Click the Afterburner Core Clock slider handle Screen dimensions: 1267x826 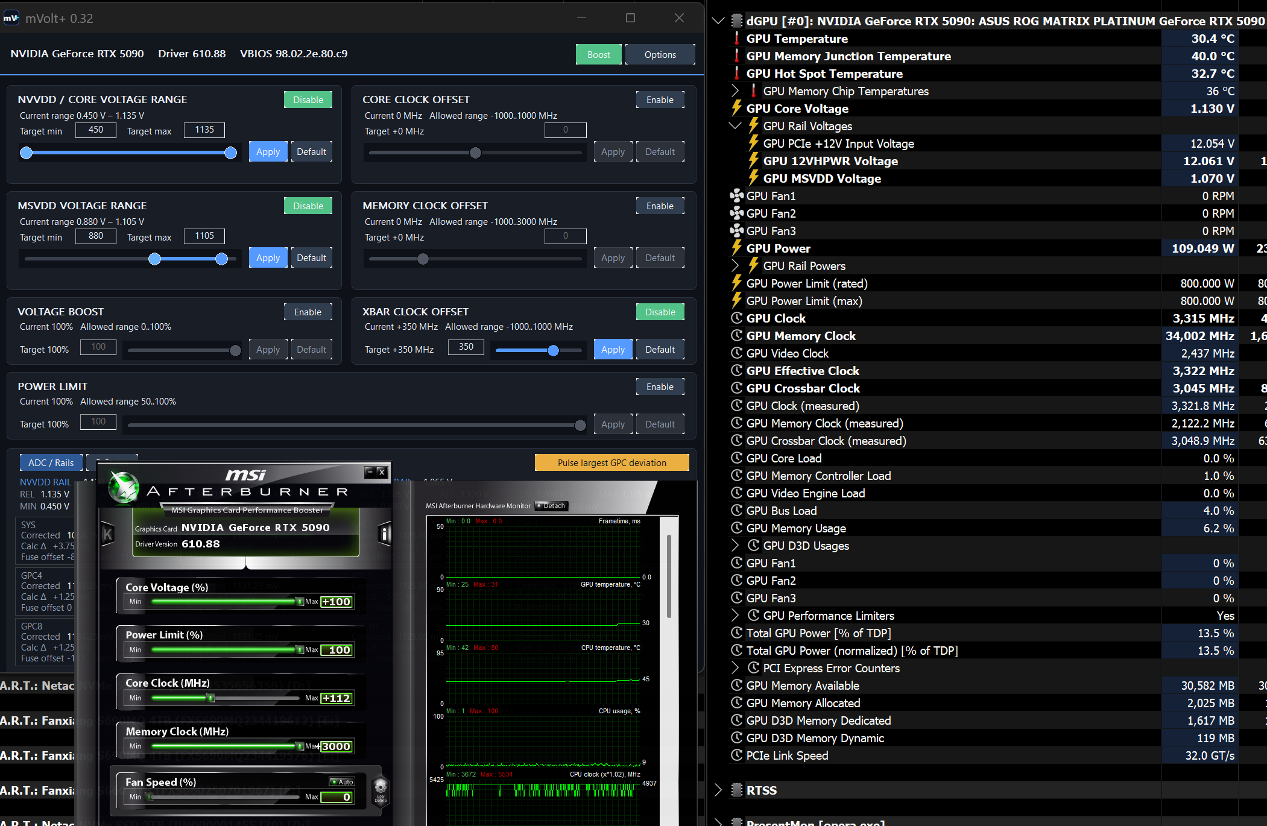click(x=211, y=698)
